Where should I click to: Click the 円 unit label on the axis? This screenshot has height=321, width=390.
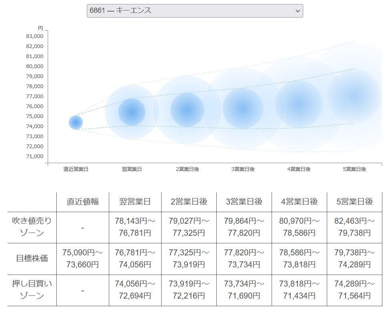[x=40, y=28]
